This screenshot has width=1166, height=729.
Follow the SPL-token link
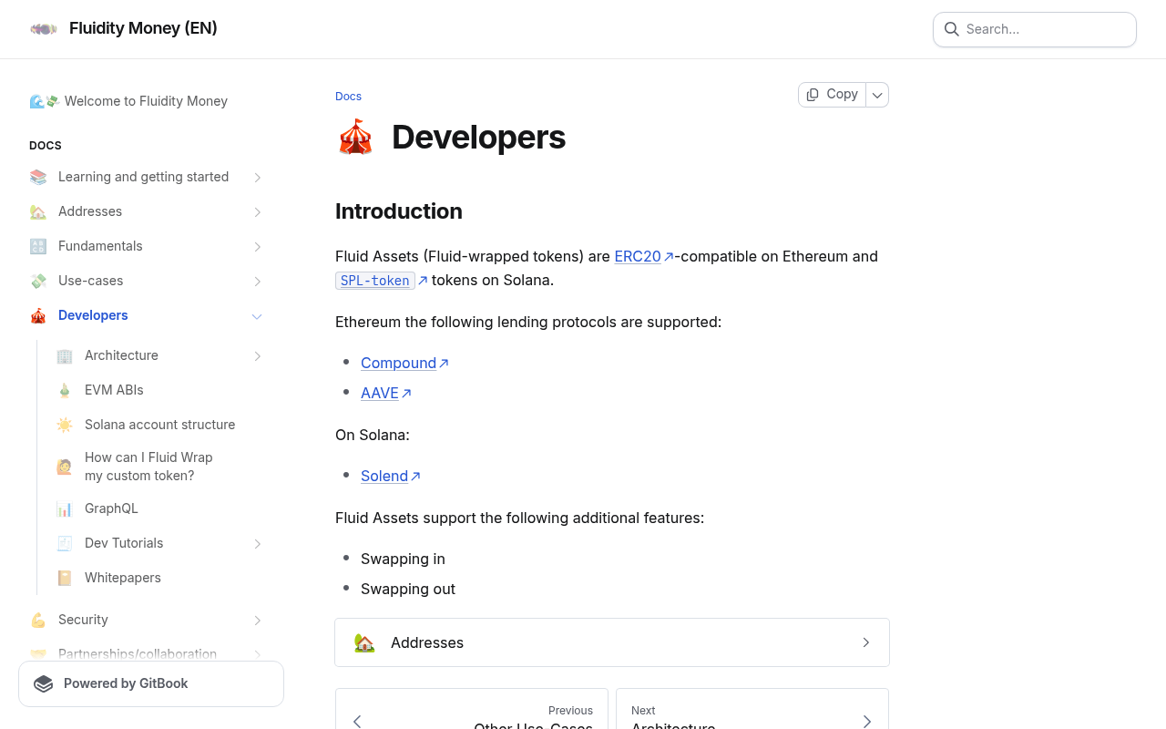tap(375, 281)
